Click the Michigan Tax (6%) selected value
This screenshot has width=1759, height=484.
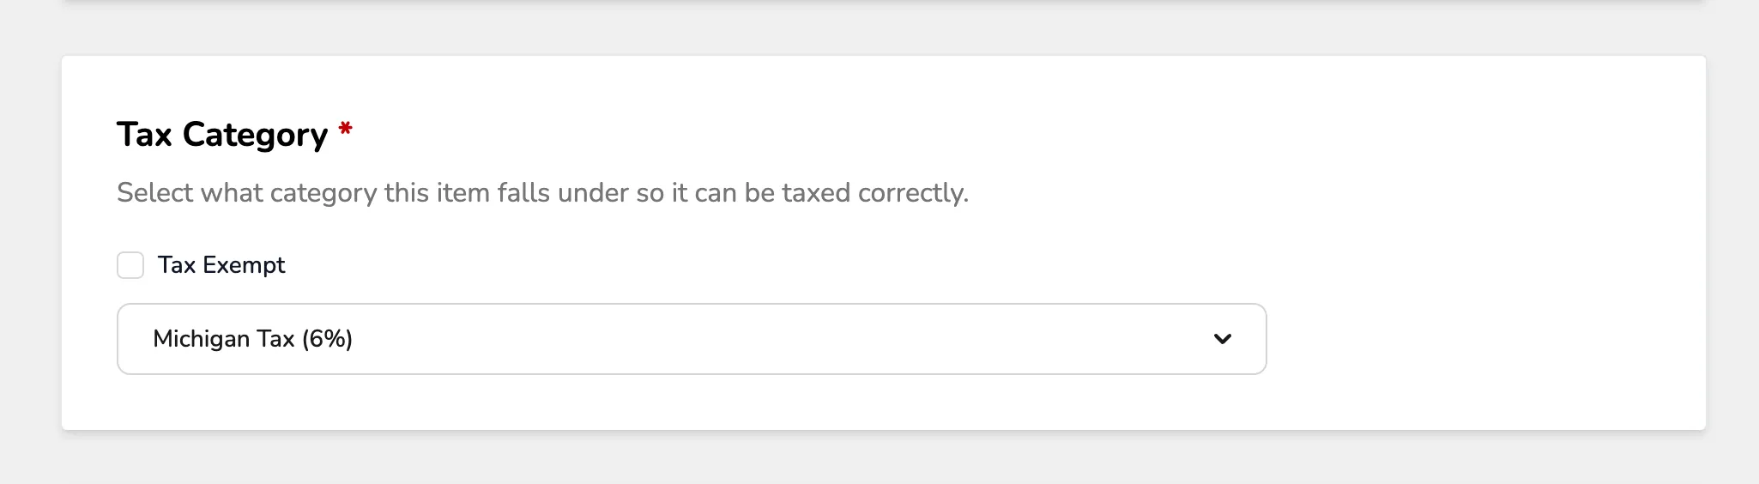[x=253, y=339]
